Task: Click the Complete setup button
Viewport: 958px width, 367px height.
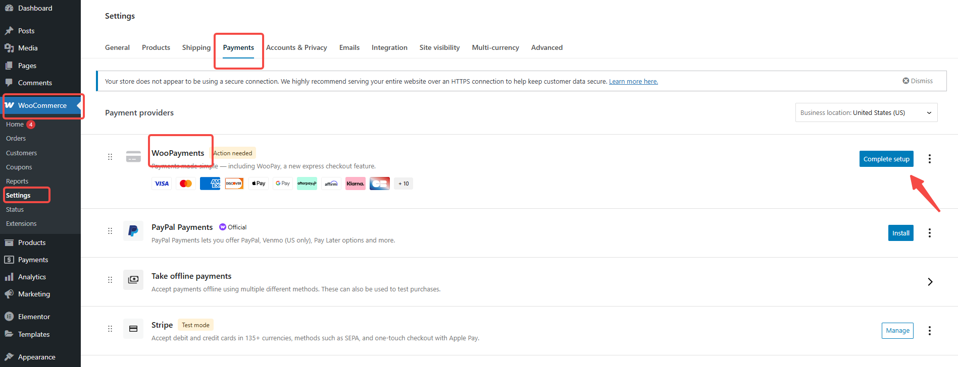Action: 886,159
